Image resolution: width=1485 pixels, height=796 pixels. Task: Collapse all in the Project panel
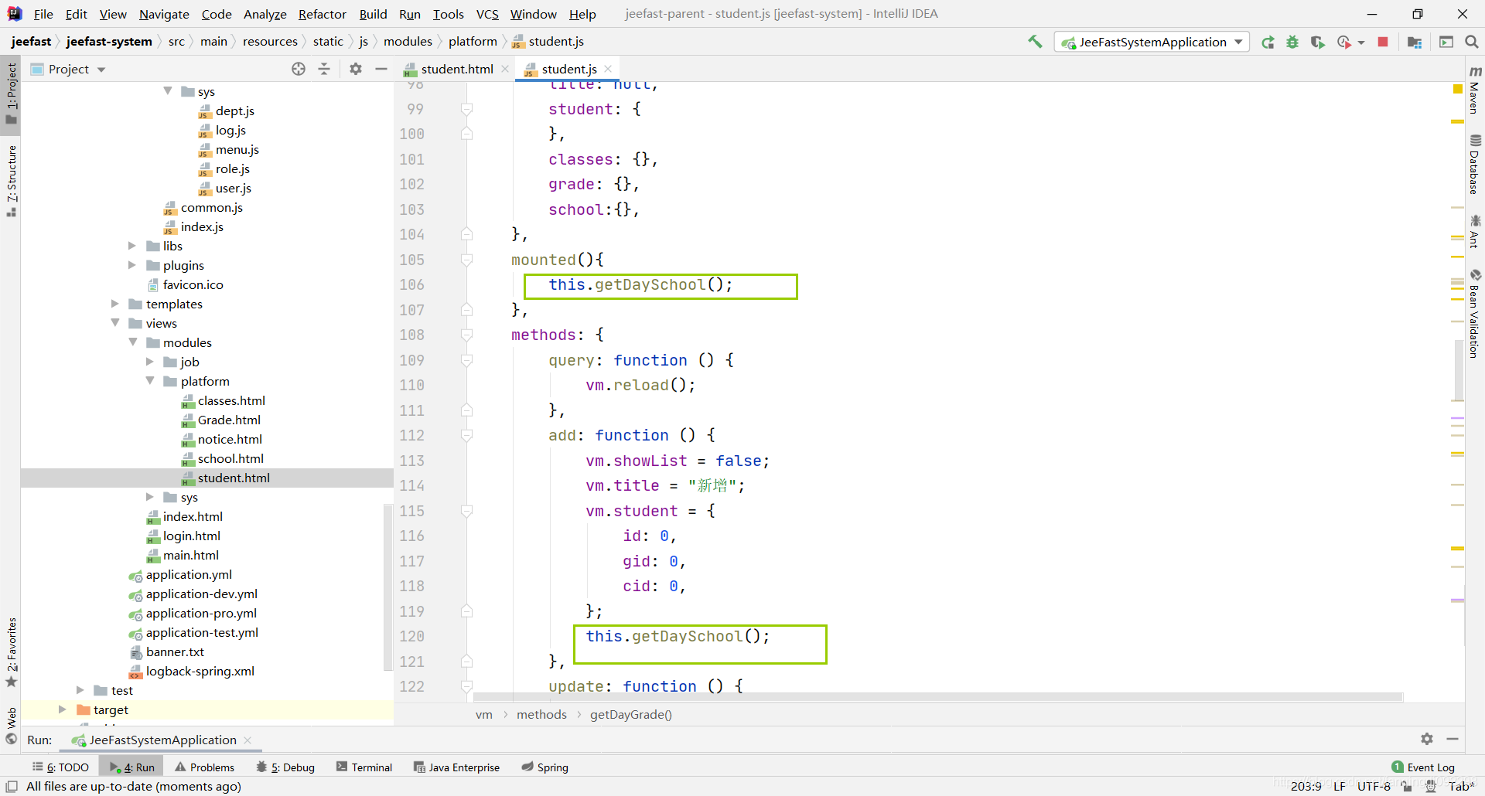[324, 69]
